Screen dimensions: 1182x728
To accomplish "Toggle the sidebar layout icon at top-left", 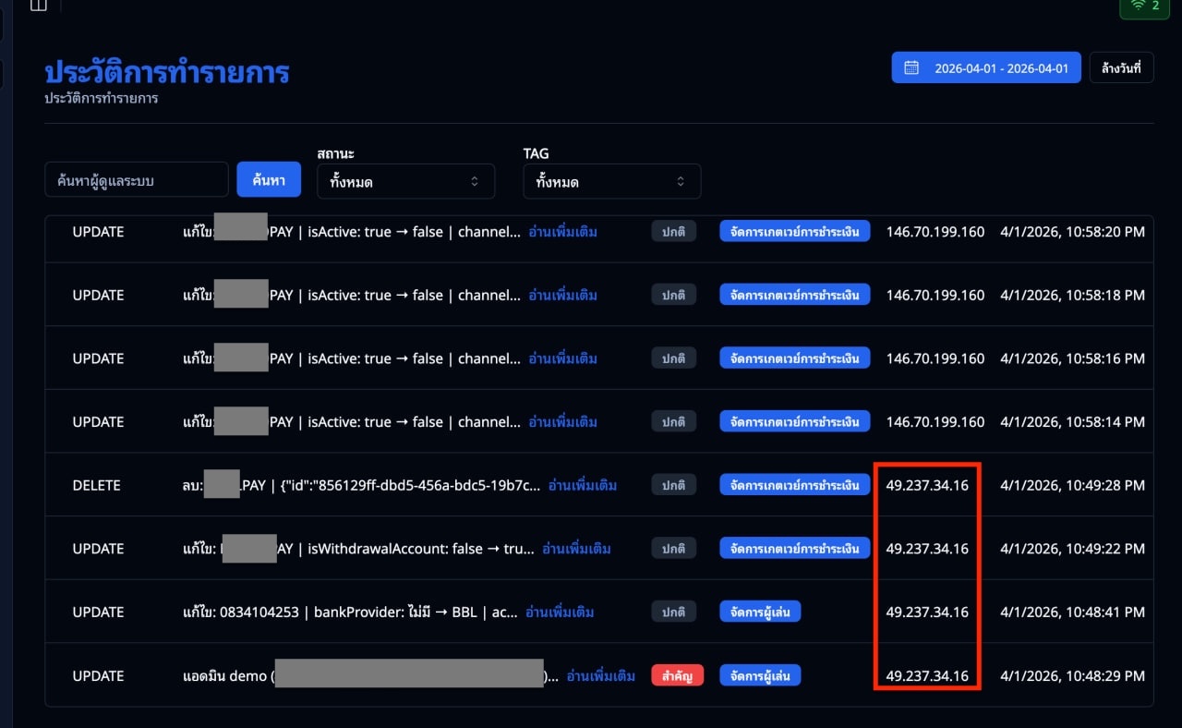I will coord(38,6).
